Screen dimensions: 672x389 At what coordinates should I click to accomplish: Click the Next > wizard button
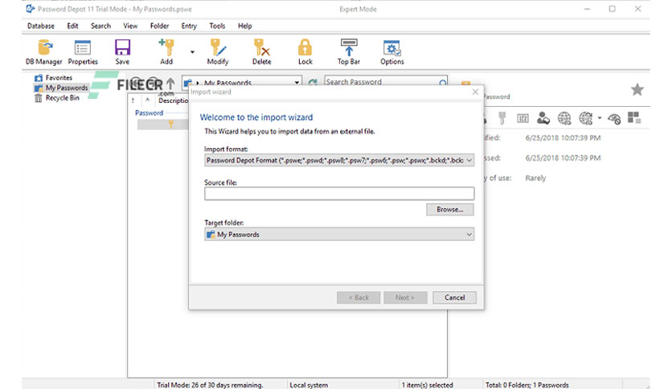[405, 297]
